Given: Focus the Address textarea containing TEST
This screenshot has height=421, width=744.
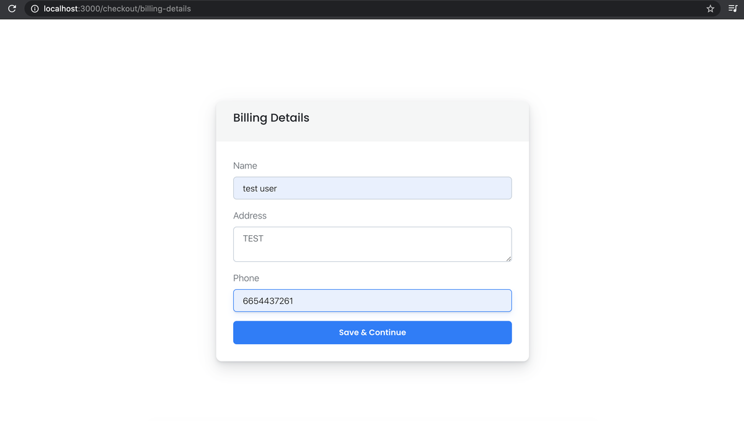Looking at the screenshot, I should pyautogui.click(x=372, y=244).
